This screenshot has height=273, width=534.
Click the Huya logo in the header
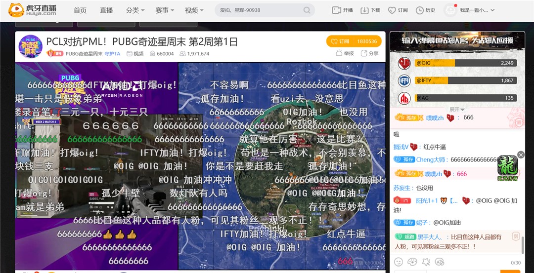33,10
